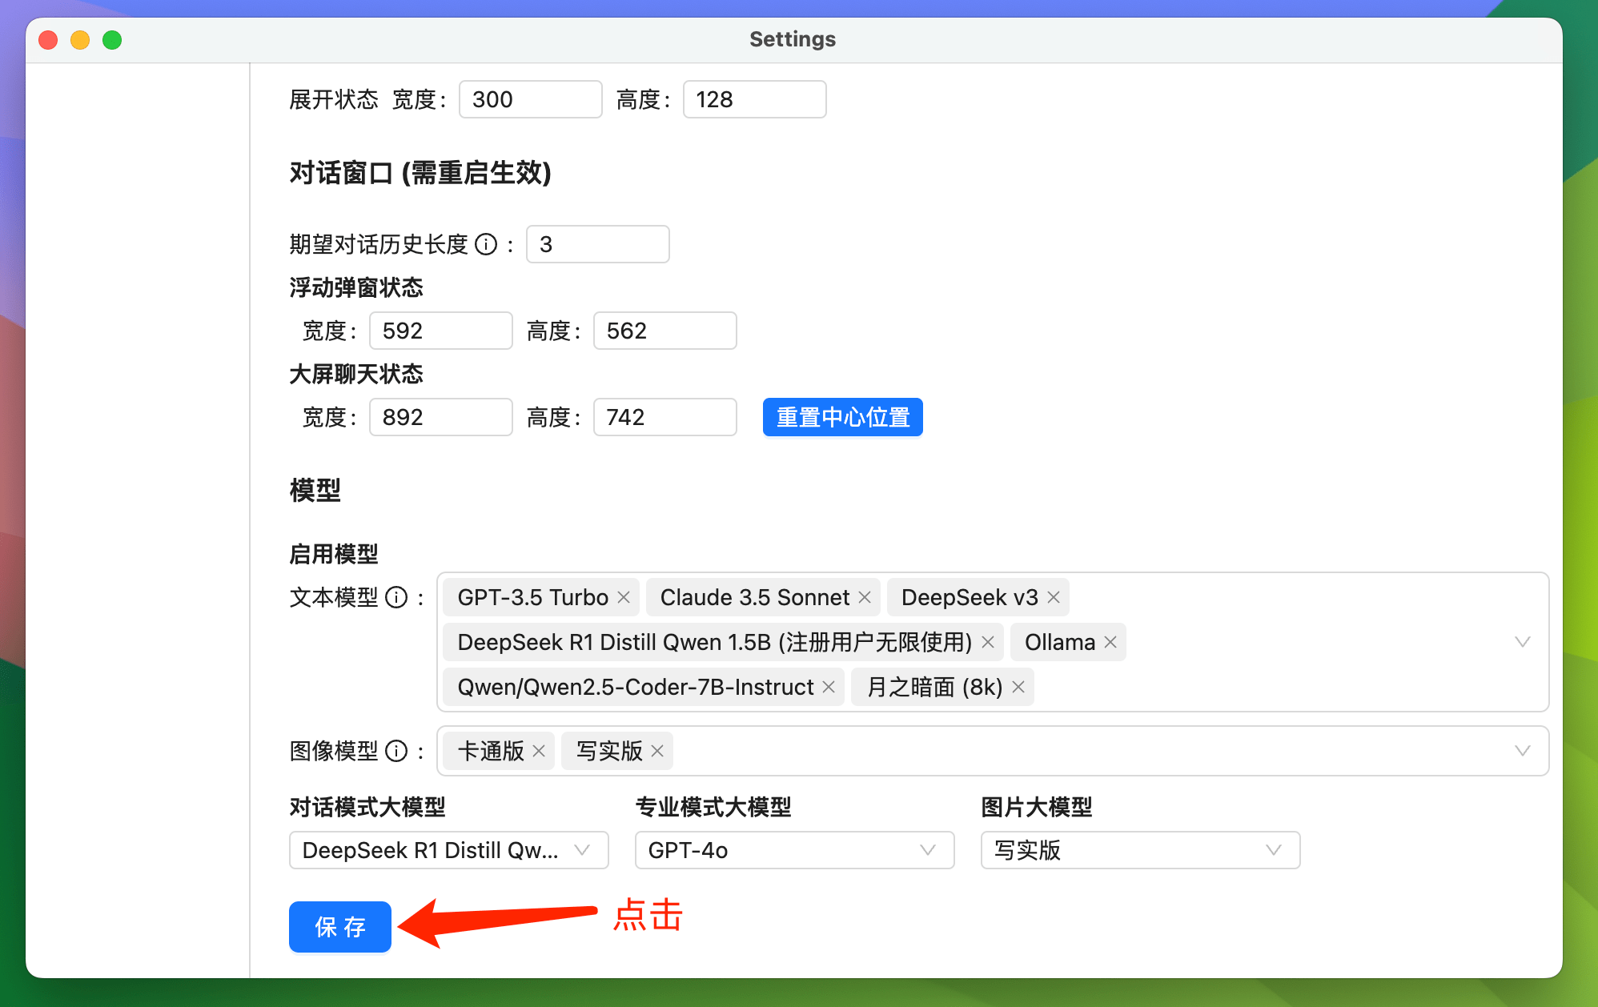Show info icon beside 文本模型
1598x1007 pixels.
coord(396,597)
